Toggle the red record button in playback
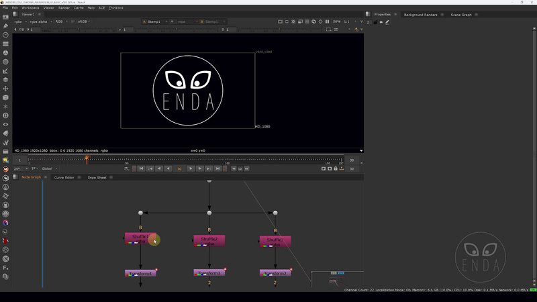537x302 pixels. (225, 168)
